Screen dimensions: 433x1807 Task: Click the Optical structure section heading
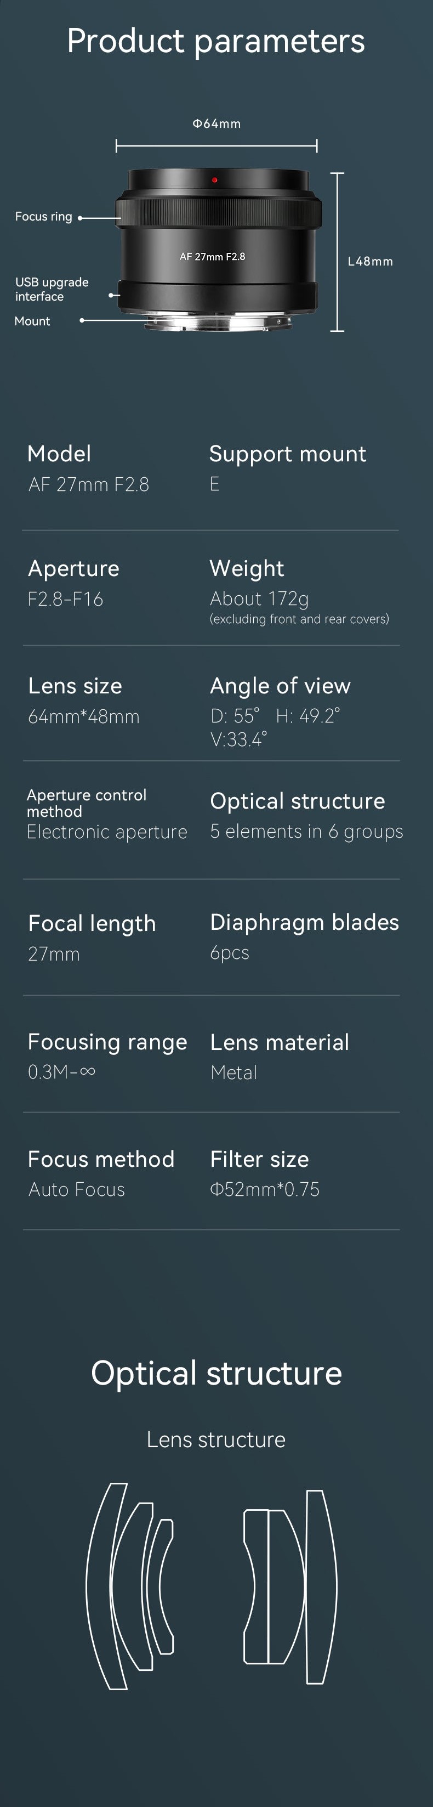(216, 1373)
